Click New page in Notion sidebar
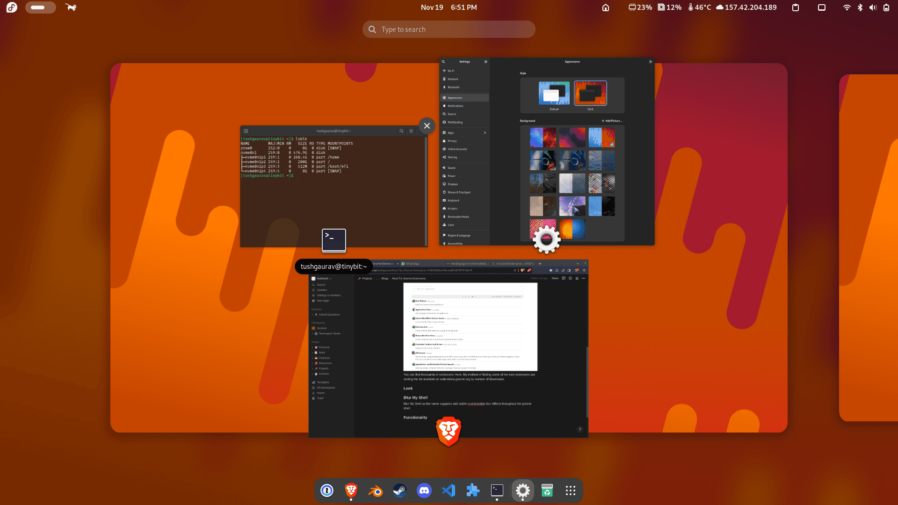Screen dimensions: 898x505 tap(323, 301)
